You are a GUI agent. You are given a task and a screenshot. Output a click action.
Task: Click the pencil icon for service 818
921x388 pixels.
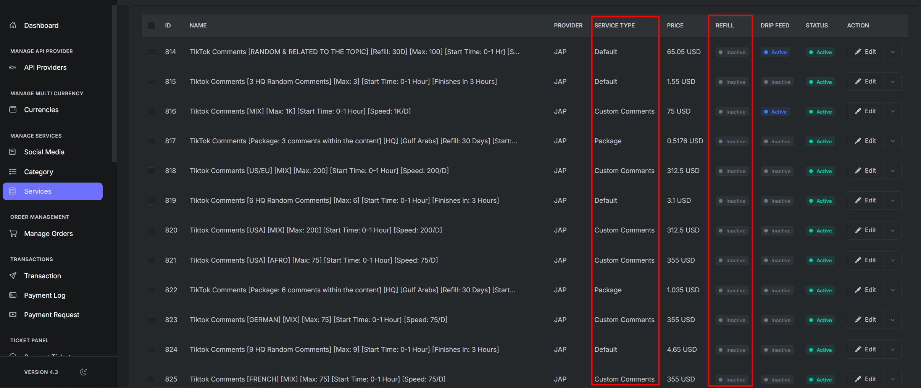858,171
